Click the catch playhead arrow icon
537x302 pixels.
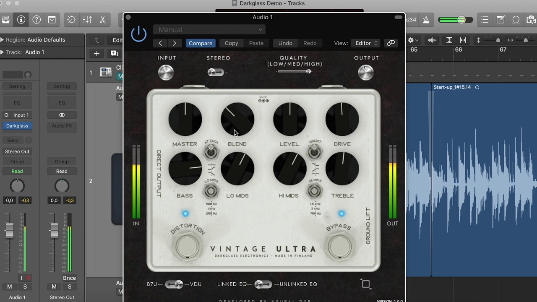pyautogui.click(x=96, y=40)
